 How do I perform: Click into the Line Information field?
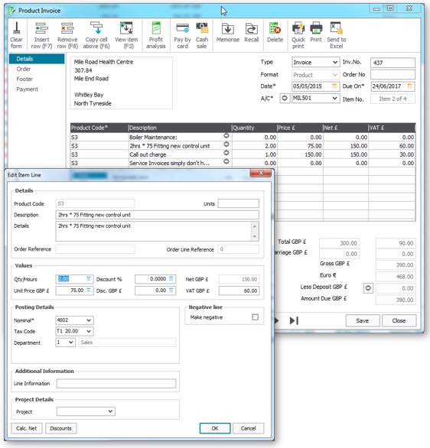tap(116, 384)
